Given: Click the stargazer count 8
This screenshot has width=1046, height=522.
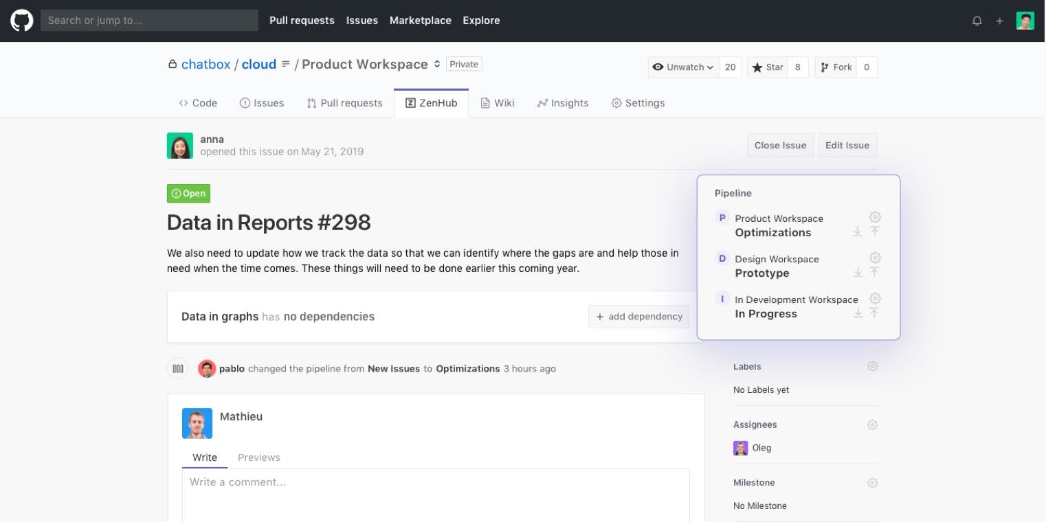Looking at the screenshot, I should [x=798, y=67].
